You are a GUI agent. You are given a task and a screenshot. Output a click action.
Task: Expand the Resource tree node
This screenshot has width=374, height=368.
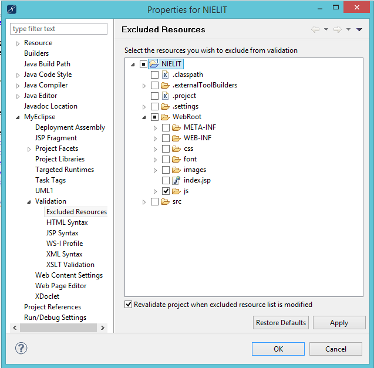pos(18,43)
